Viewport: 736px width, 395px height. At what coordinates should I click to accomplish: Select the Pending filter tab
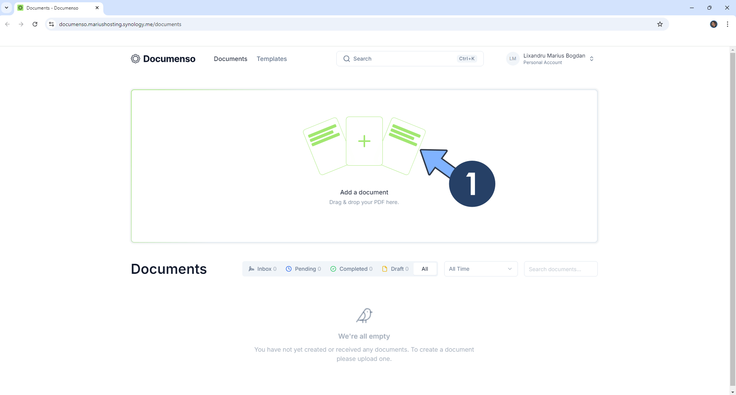pyautogui.click(x=303, y=269)
